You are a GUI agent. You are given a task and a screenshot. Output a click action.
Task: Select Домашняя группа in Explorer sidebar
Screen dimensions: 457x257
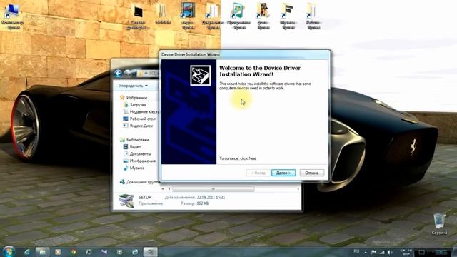point(143,182)
